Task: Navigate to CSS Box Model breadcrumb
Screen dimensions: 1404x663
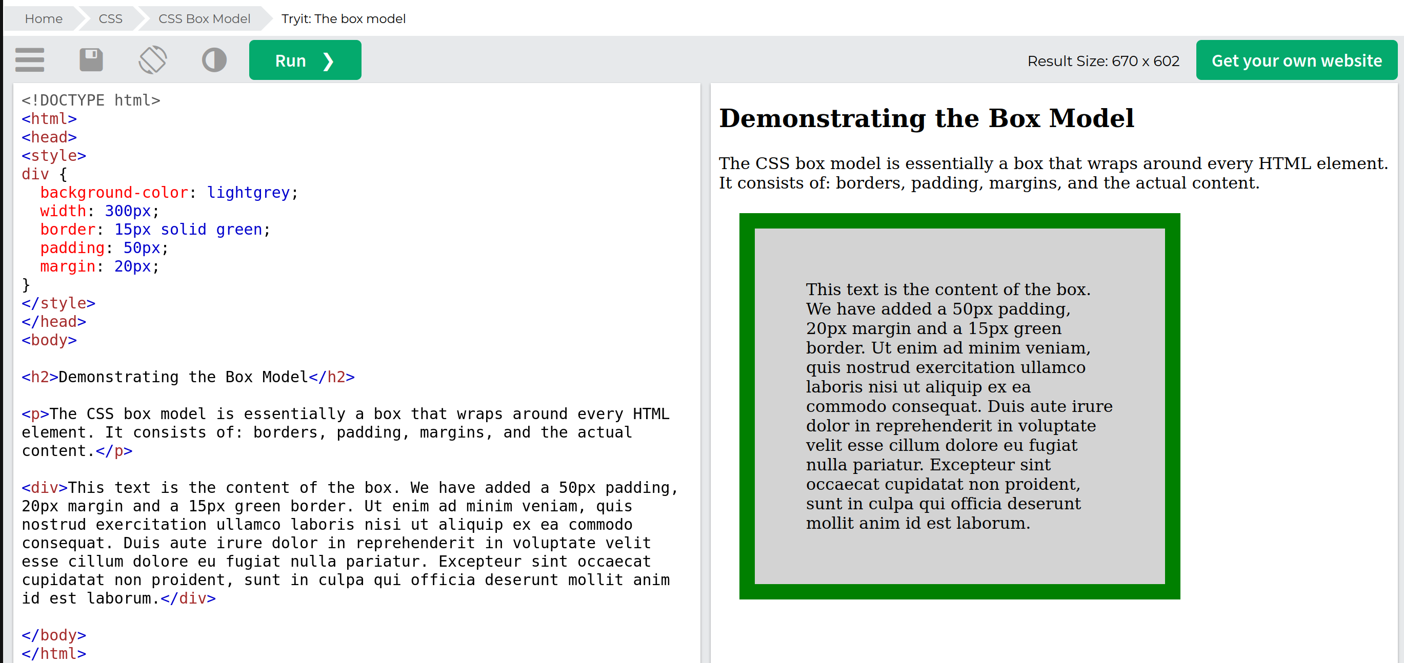Action: (204, 18)
